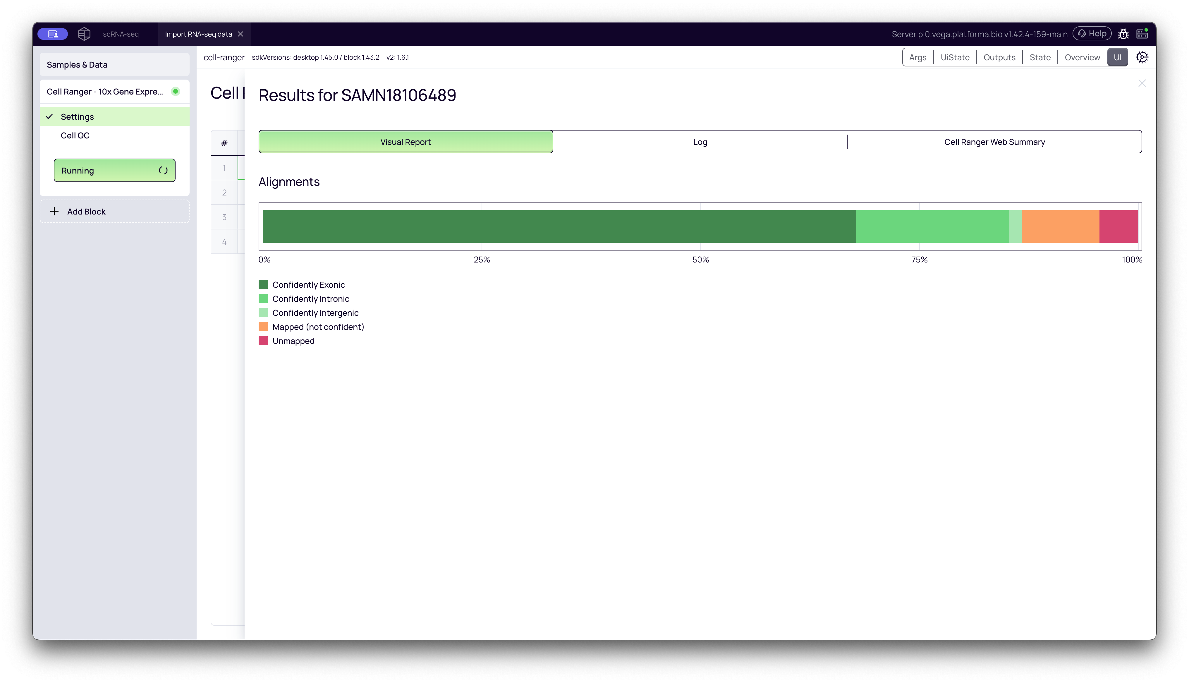Expand the Cell Ranger - 10x Gene Expression block
Screen dimensions: 1189x683
[x=105, y=92]
